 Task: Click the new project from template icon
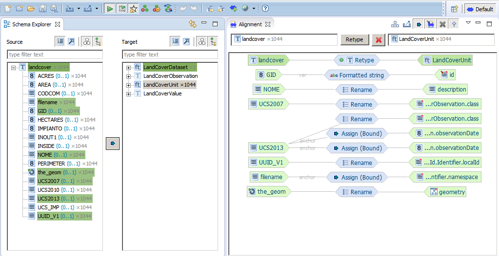click(19, 9)
